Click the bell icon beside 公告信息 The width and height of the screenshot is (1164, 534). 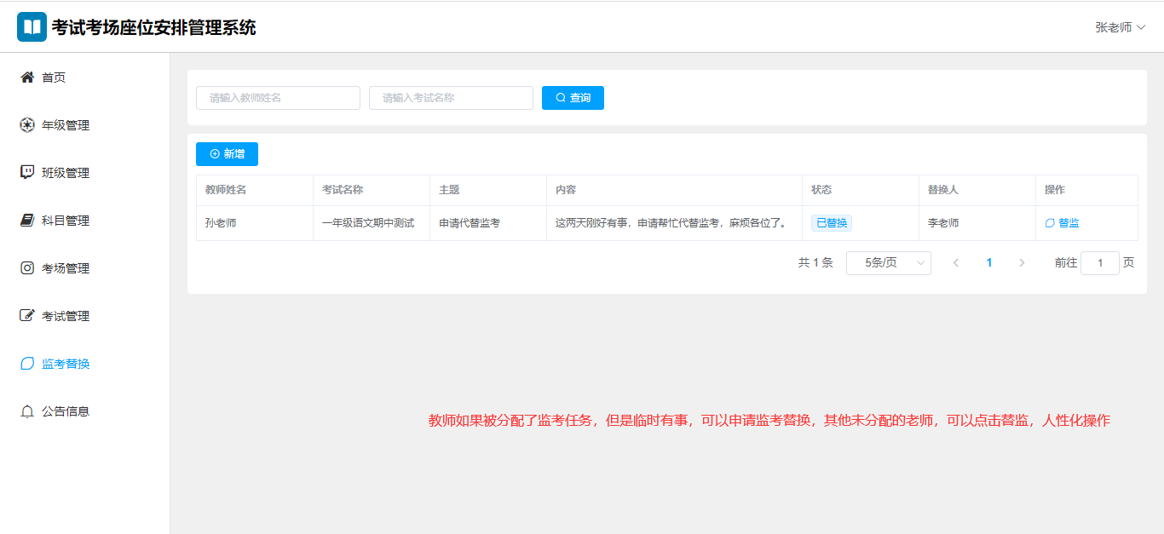[x=27, y=411]
